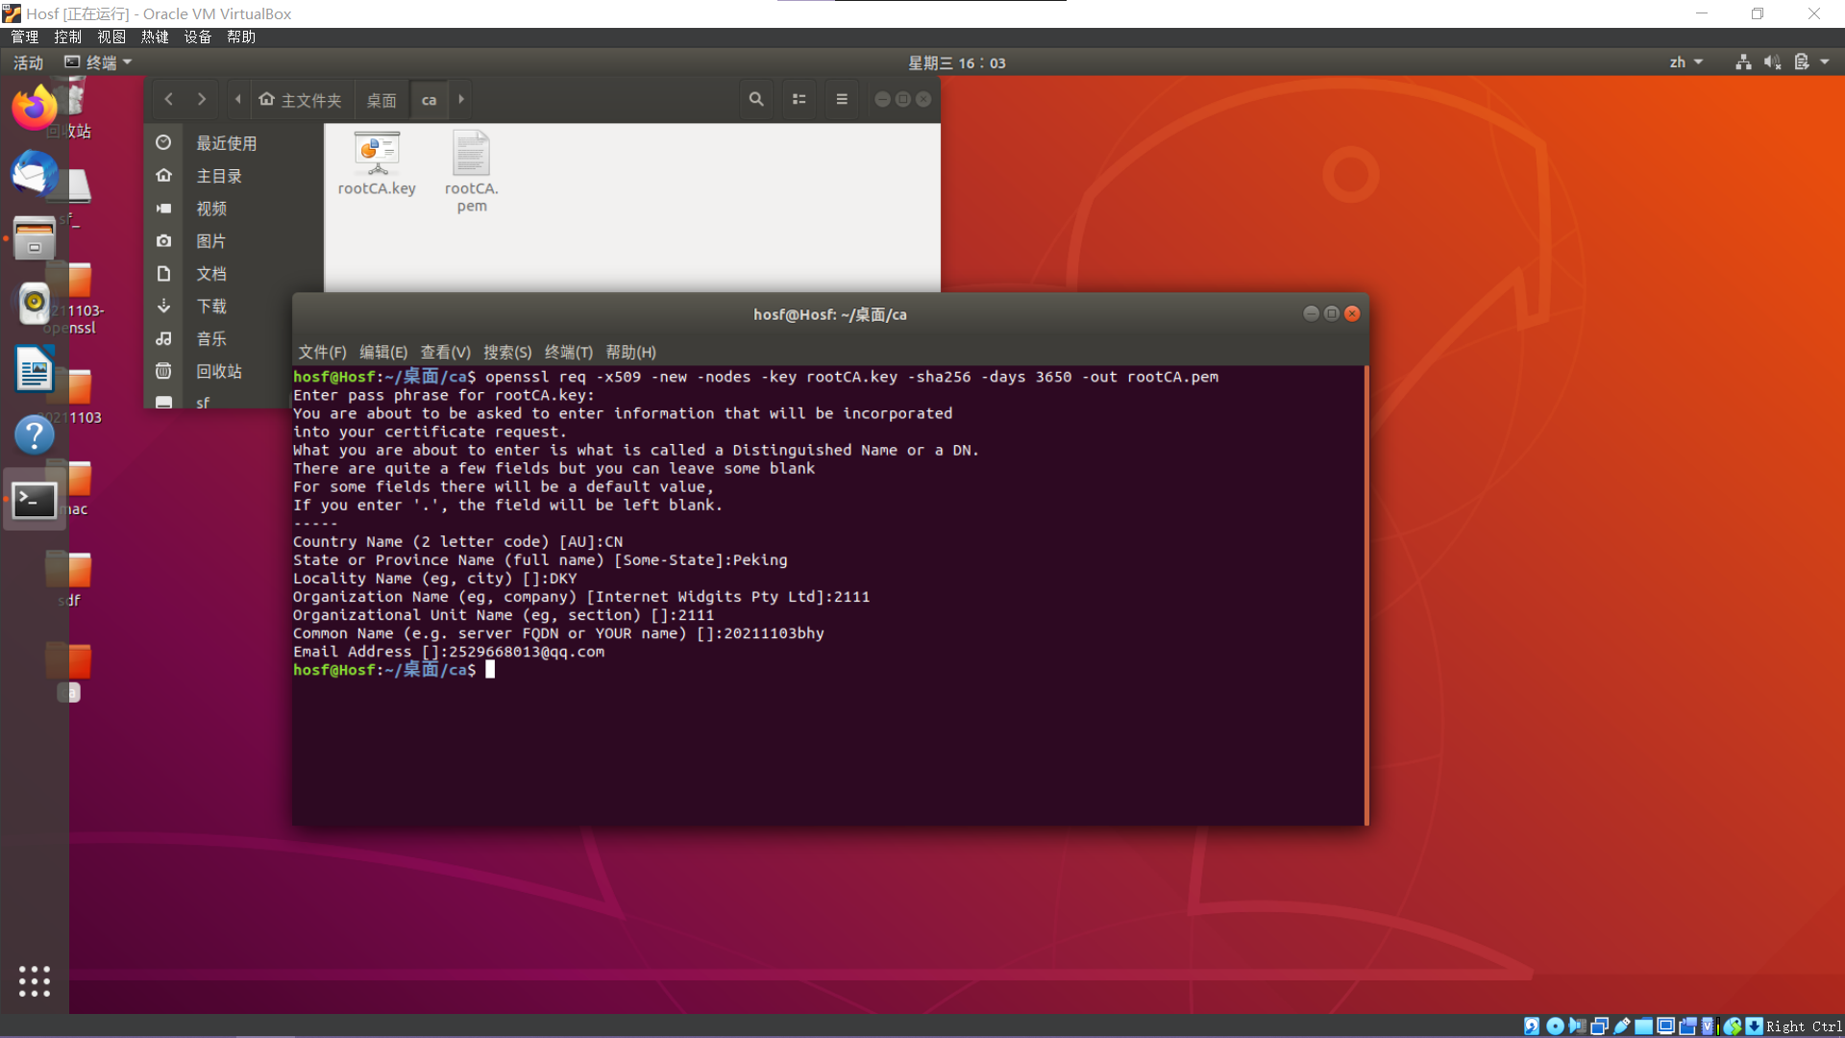Click the search icon in file manager
Viewport: 1845px width, 1038px height.
[756, 99]
